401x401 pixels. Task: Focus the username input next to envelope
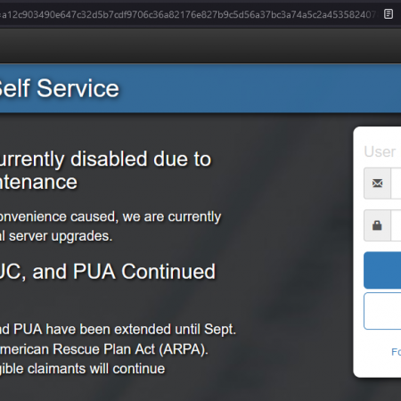[396, 184]
